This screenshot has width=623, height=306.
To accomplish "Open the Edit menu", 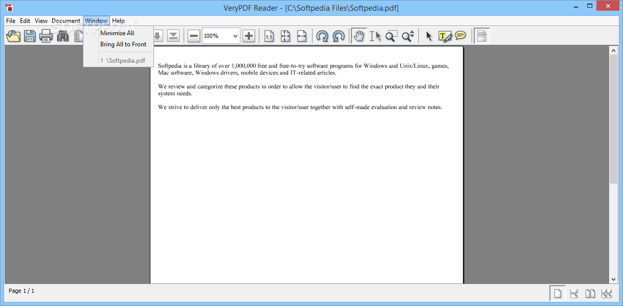I will pyautogui.click(x=25, y=21).
